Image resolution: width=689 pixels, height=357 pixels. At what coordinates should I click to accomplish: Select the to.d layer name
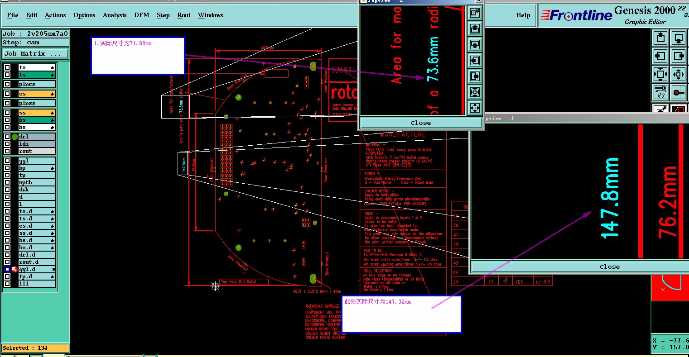(x=37, y=211)
